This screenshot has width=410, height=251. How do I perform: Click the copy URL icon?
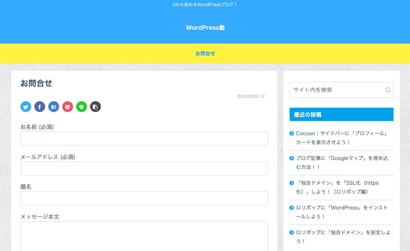click(x=95, y=106)
